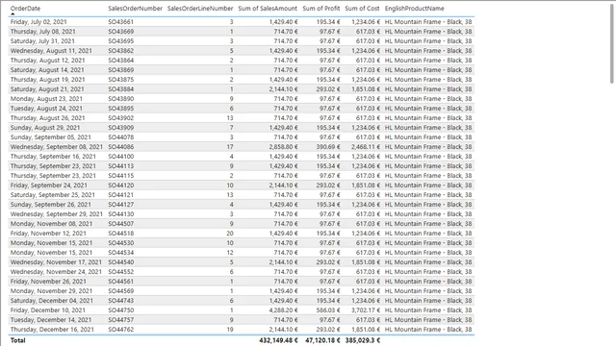This screenshot has width=616, height=346.
Task: Select order number SO44762
Action: click(121, 330)
